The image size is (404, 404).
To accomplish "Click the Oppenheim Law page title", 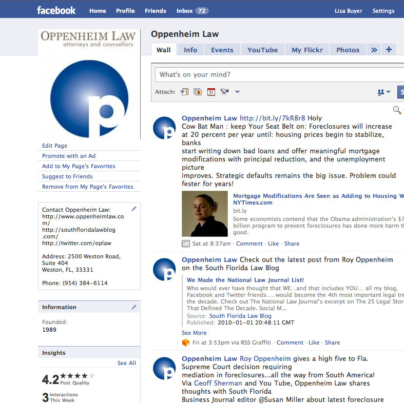I will point(185,34).
